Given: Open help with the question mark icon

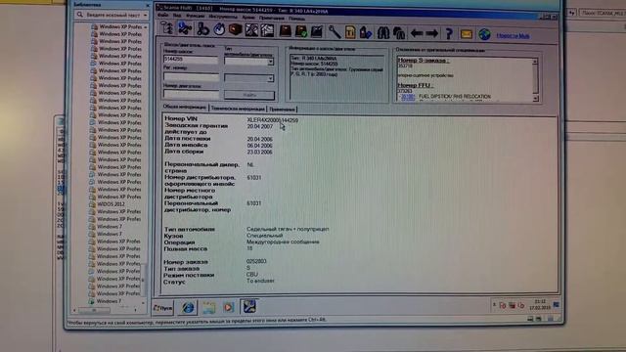Looking at the screenshot, I should tap(449, 34).
